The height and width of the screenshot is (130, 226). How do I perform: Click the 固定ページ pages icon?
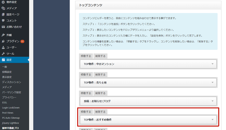point(3,15)
